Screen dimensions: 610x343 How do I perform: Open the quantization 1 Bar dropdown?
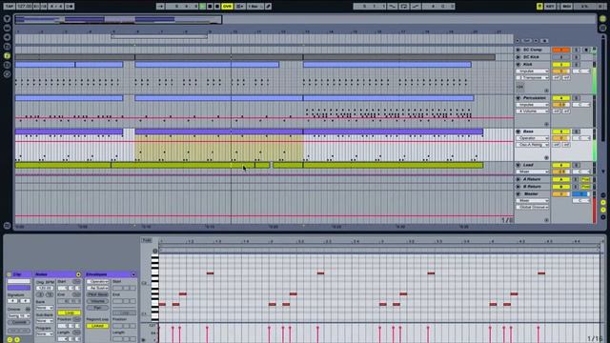(x=255, y=7)
